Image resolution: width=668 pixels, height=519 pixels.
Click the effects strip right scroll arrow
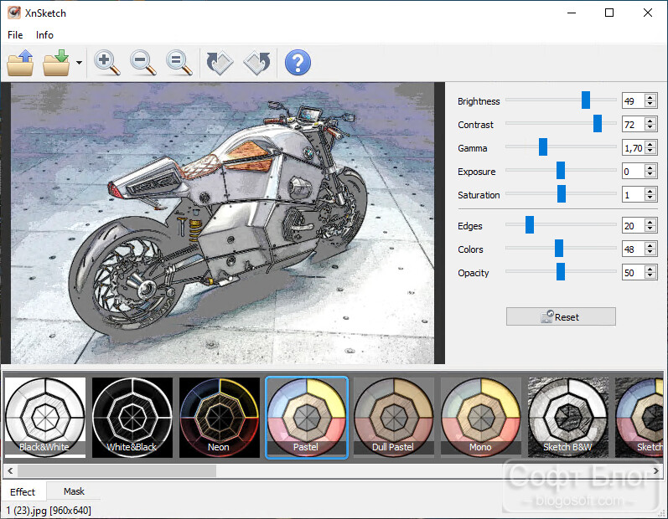pos(656,470)
